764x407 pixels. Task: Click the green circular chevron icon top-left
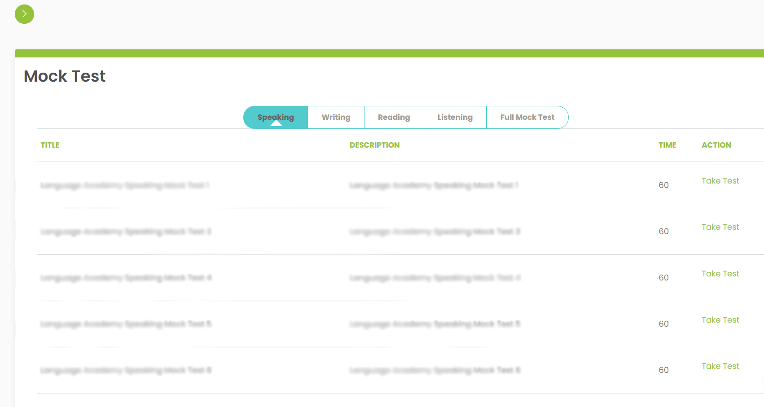pos(24,14)
